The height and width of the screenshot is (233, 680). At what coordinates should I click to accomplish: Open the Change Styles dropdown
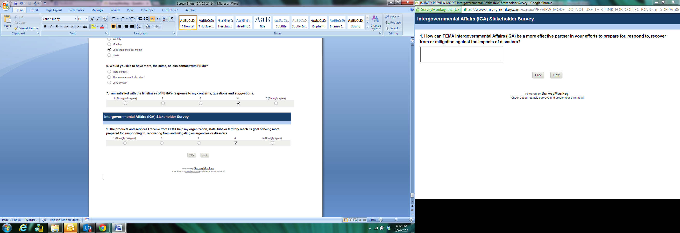375,23
